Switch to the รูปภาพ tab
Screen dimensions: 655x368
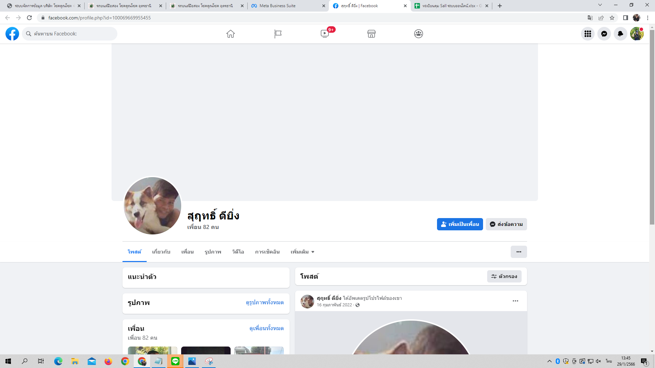pyautogui.click(x=213, y=252)
